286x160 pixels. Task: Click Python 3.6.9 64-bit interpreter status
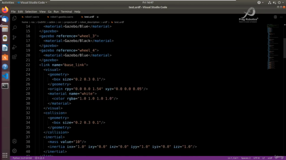22,158
